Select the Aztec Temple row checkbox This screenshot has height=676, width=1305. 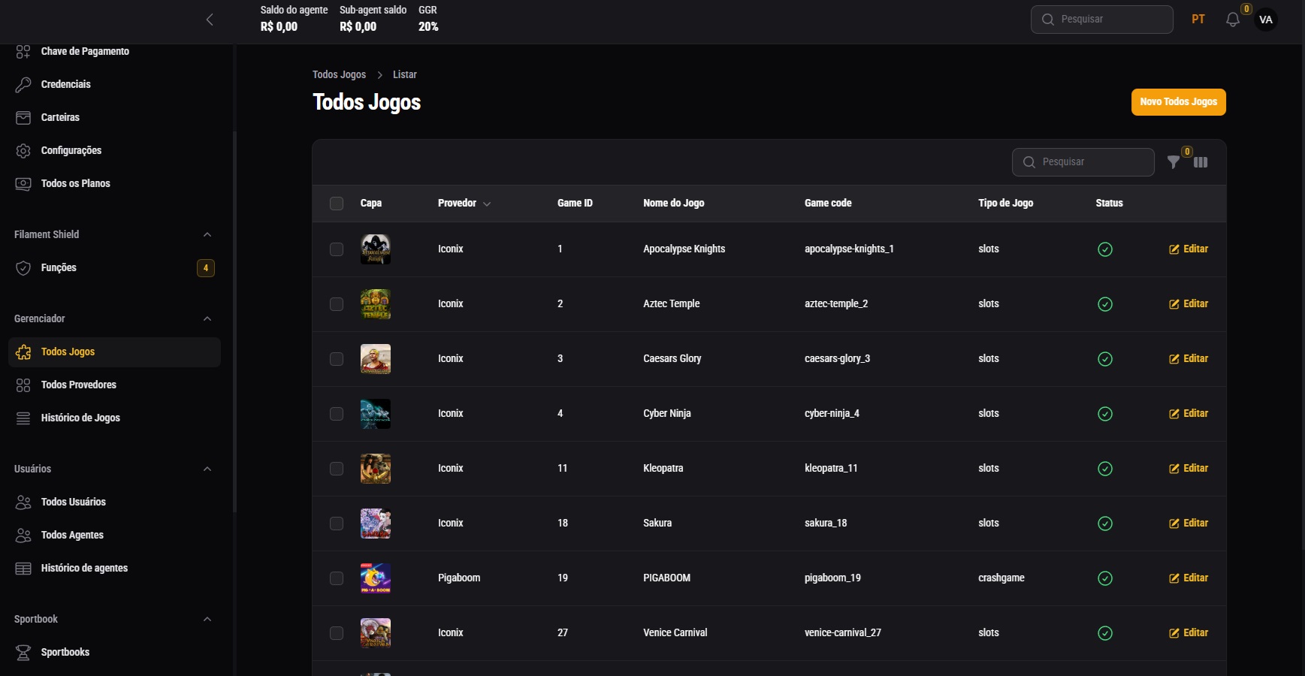coord(337,304)
